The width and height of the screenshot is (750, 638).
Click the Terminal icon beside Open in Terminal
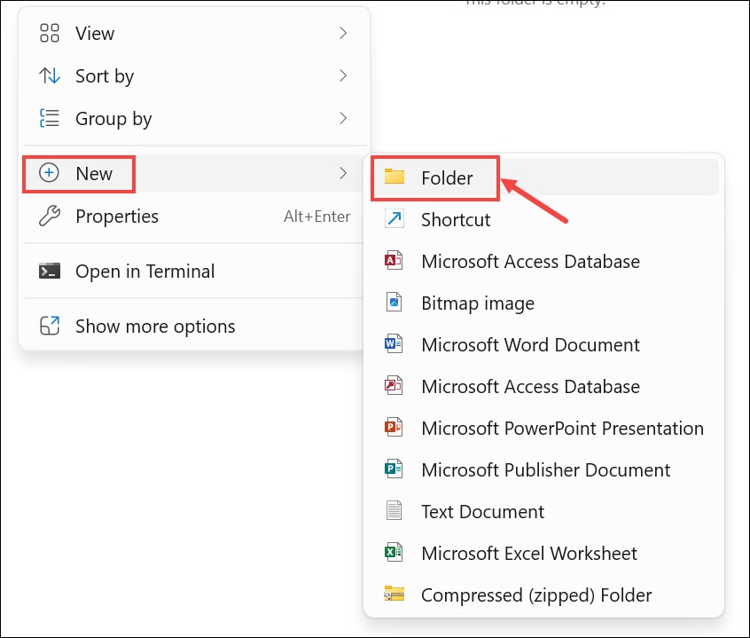click(50, 272)
